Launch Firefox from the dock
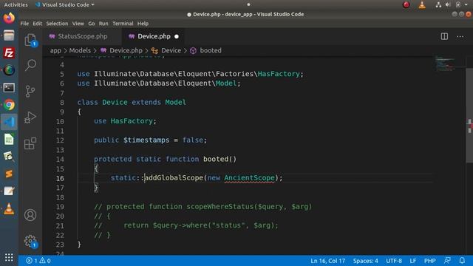The height and width of the screenshot is (266, 473). pos(9,18)
